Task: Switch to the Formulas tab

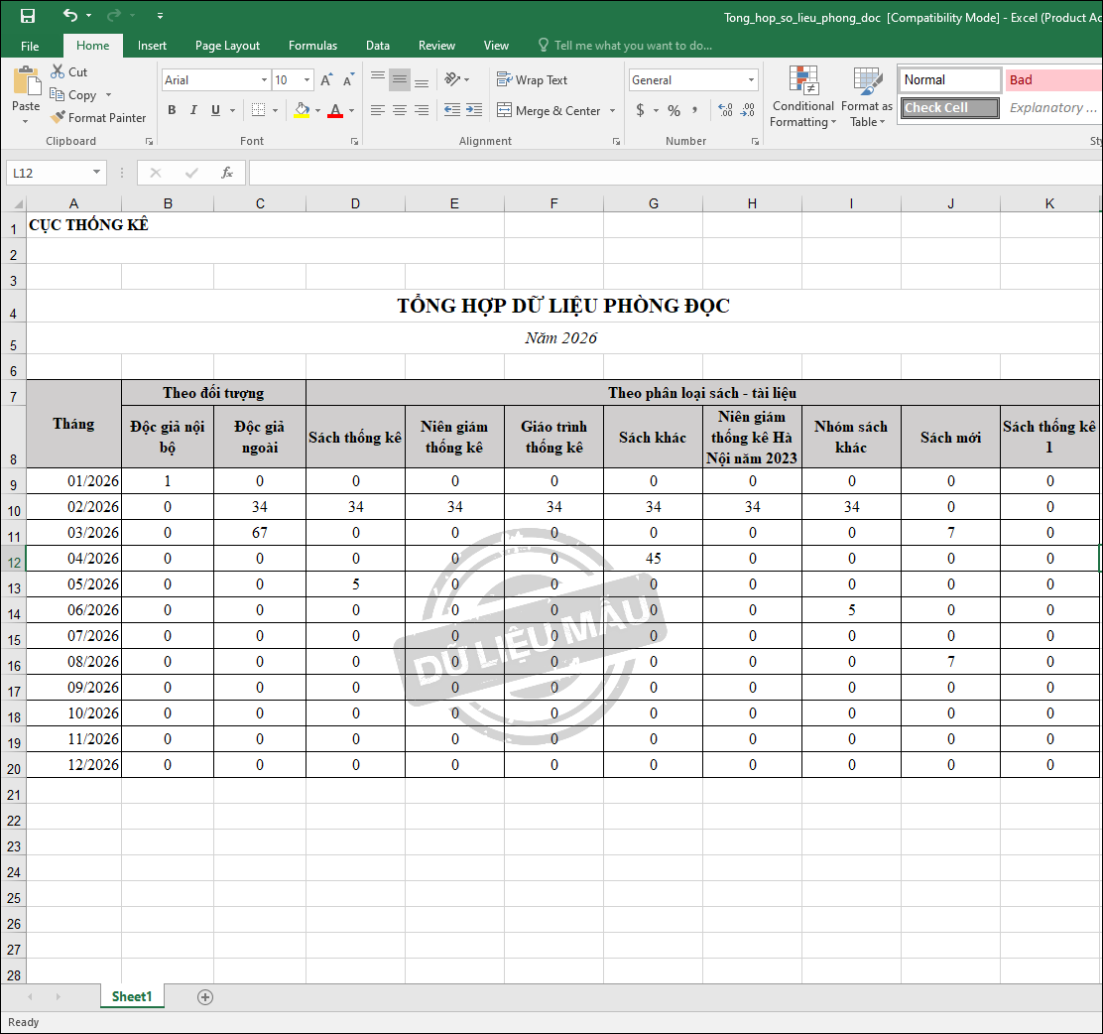Action: pyautogui.click(x=312, y=46)
